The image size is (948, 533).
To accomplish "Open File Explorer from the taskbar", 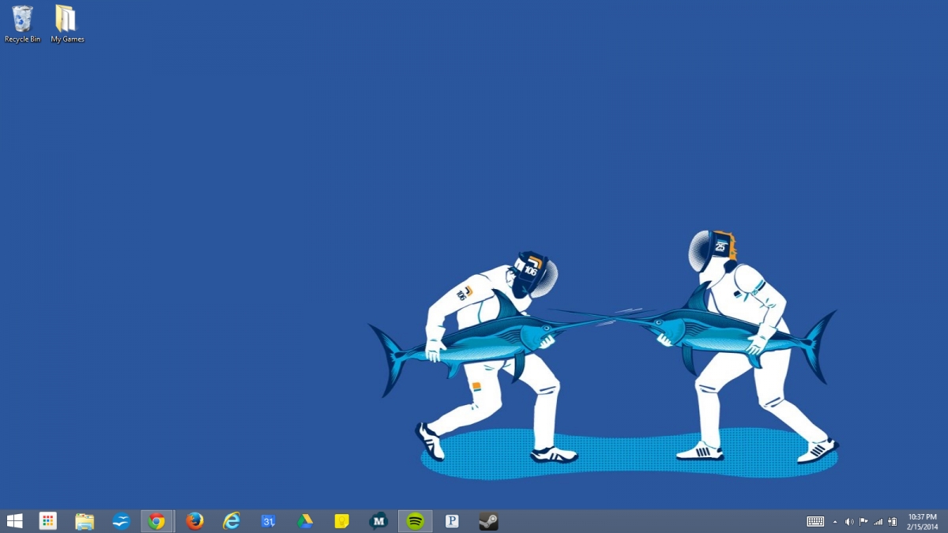I will [85, 521].
